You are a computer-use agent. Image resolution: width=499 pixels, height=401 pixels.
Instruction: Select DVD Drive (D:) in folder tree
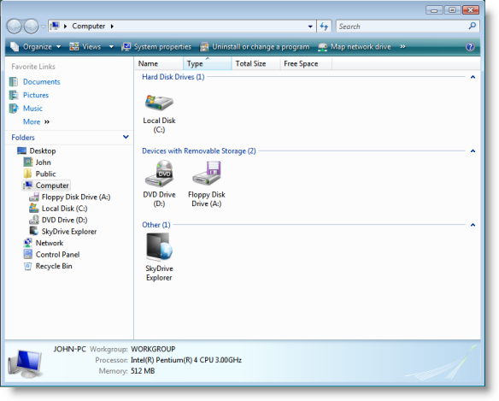pos(64,220)
